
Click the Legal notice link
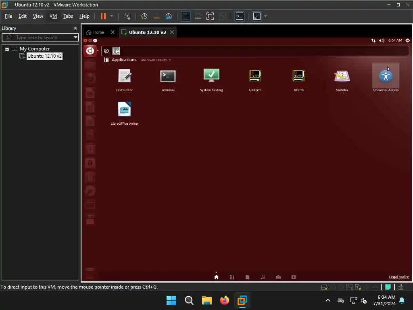click(x=399, y=277)
